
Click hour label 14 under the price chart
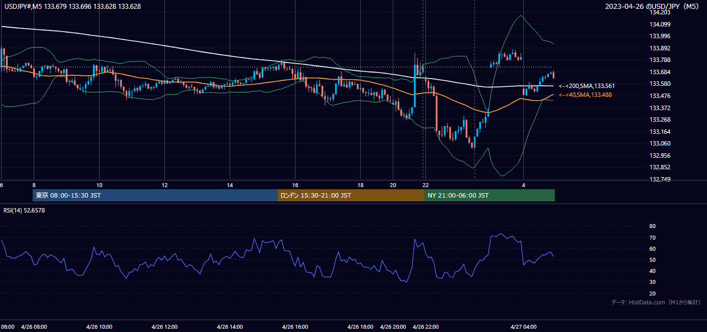pyautogui.click(x=230, y=185)
